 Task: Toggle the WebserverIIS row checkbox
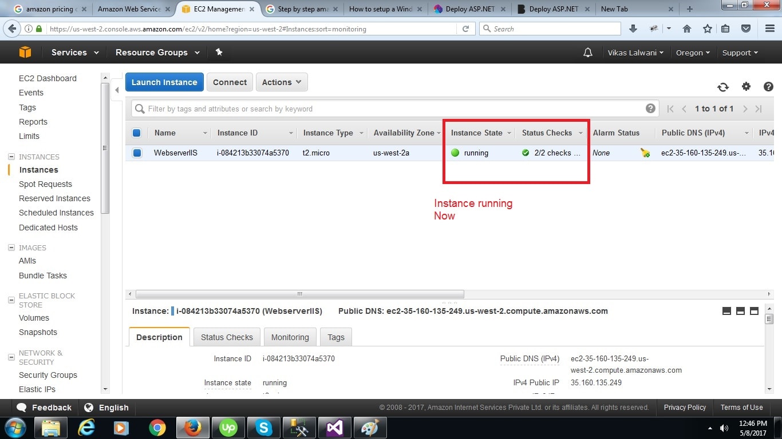137,153
